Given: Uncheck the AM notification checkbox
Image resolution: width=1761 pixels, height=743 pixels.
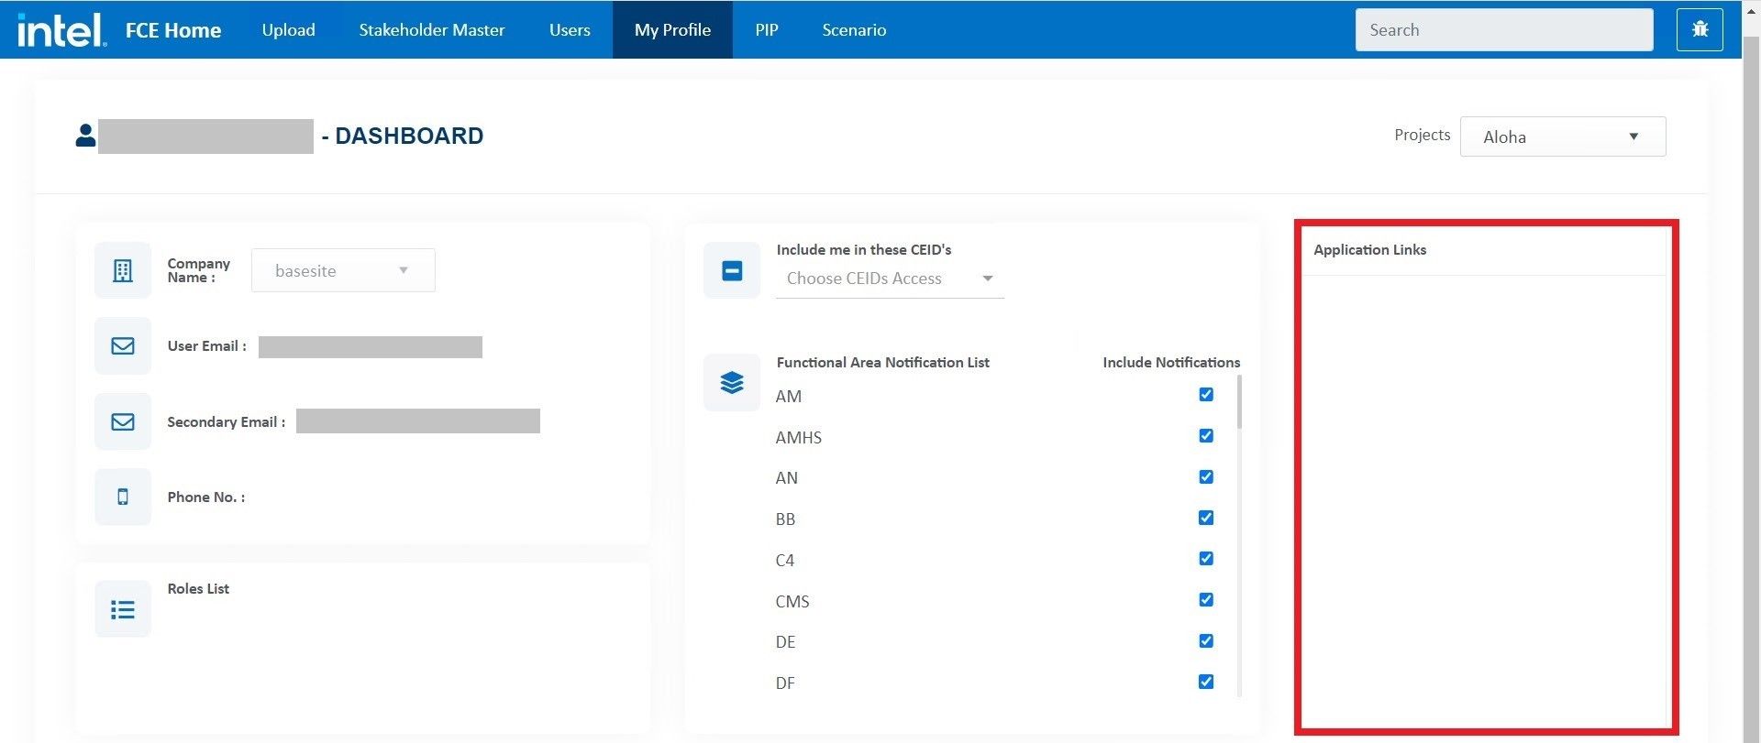Looking at the screenshot, I should 1206,395.
